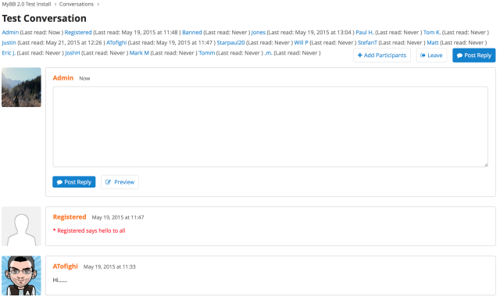Submit with Post Reply below the text area
500x297 pixels.
tap(74, 182)
